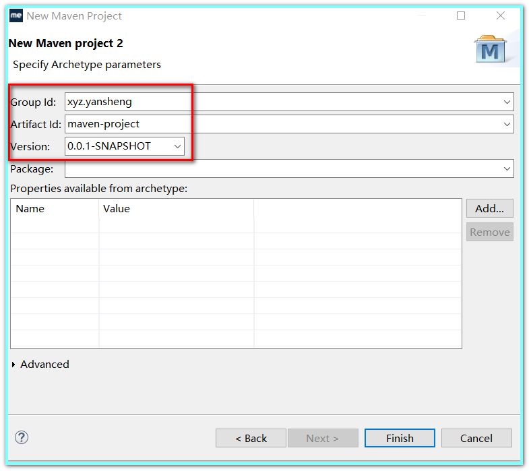This screenshot has width=529, height=471.
Task: Click the Group Id field with xyz.yansheng
Action: (x=289, y=102)
